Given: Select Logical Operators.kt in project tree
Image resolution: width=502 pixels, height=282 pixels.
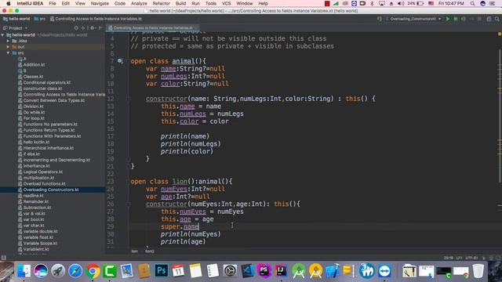Looking at the screenshot, I should 43,172.
